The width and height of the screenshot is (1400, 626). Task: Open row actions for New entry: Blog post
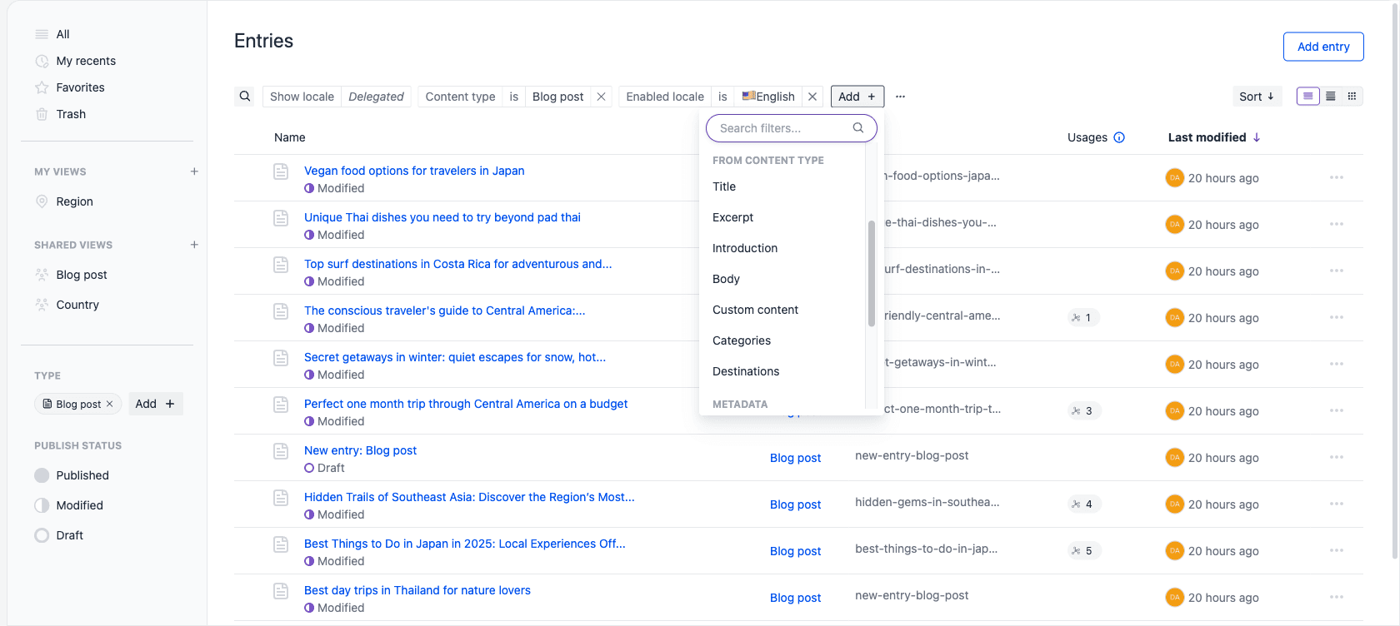click(x=1337, y=457)
